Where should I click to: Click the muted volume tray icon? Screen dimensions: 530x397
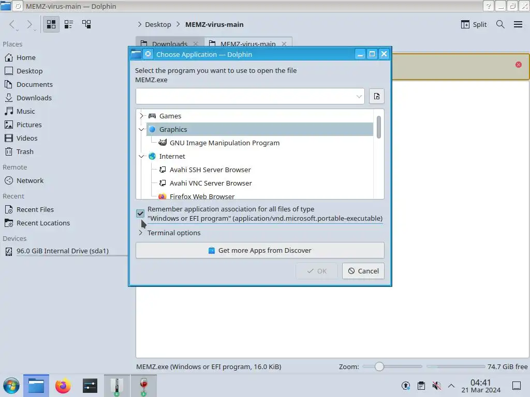pos(437,386)
